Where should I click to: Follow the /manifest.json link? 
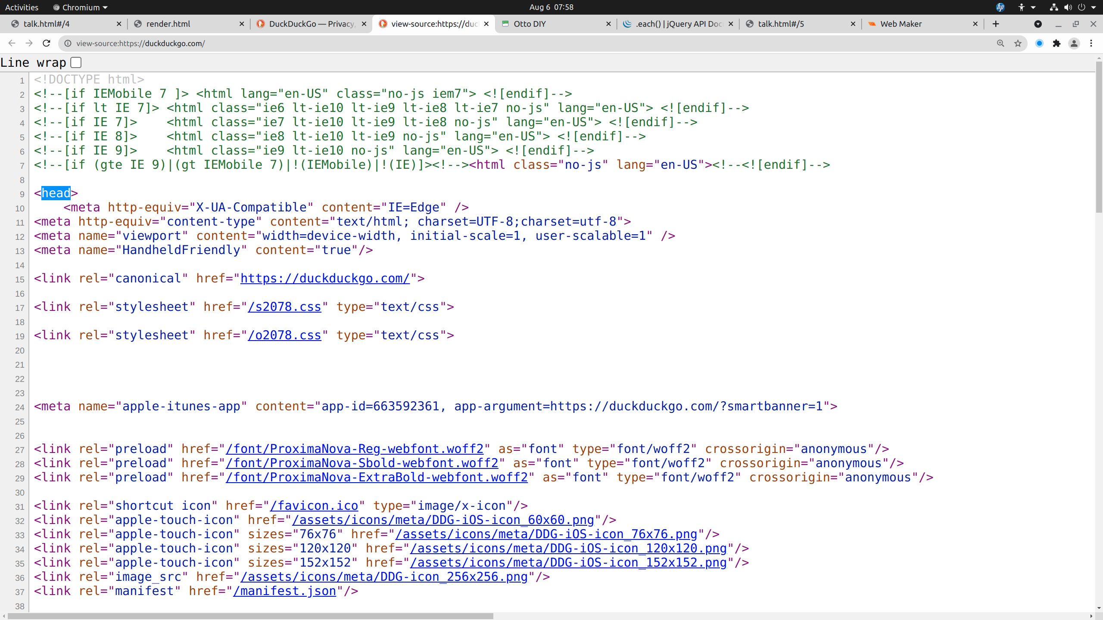(x=284, y=591)
